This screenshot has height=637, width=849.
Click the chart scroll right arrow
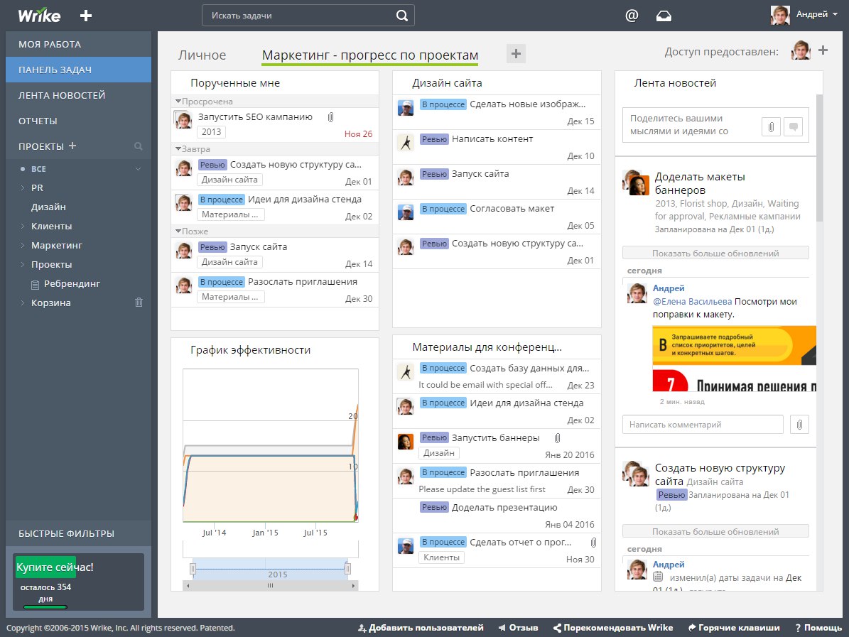(x=353, y=586)
